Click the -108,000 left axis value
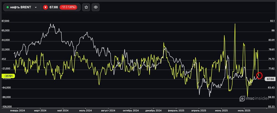277x113 pixels. pyautogui.click(x=6, y=106)
